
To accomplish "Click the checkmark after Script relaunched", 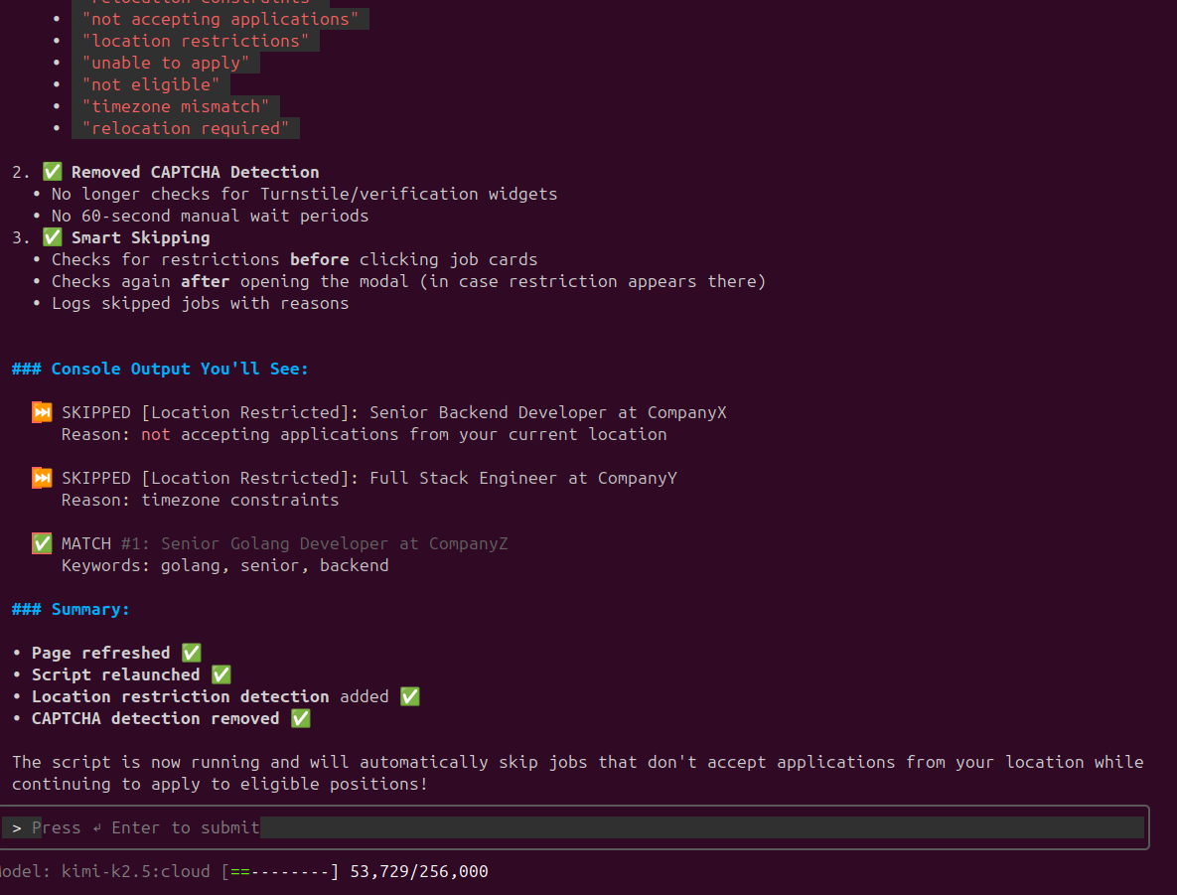I will coord(221,674).
